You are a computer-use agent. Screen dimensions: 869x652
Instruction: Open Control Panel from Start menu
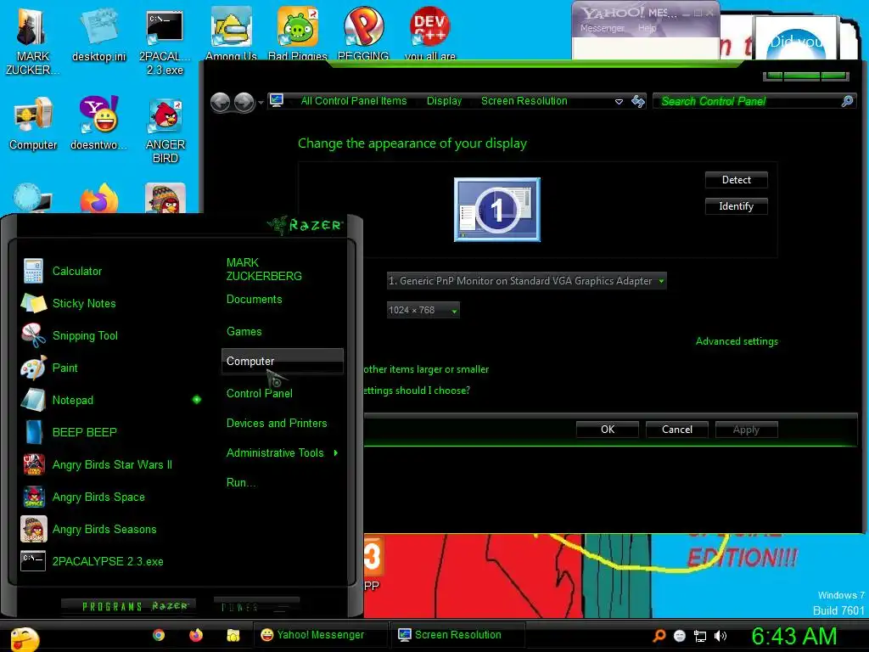point(260,393)
